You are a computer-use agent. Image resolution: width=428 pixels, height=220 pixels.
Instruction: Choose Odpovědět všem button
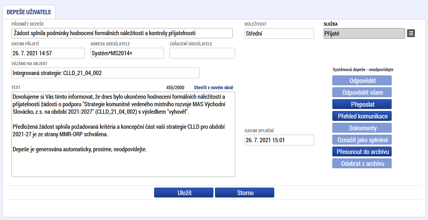click(x=362, y=92)
